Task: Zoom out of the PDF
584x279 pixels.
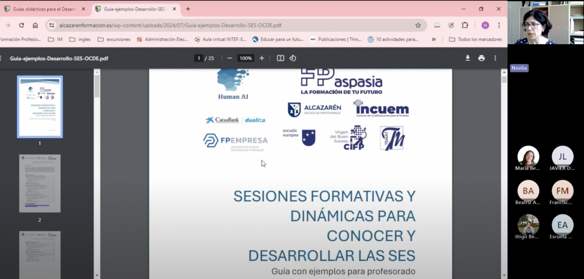Action: point(230,58)
